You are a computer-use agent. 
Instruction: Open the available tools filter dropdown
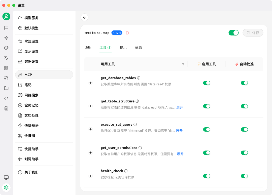coord(183,64)
